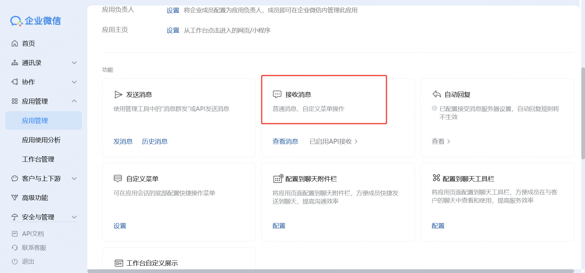This screenshot has width=585, height=273.
Task: Select 工作台管理 submenu item
Action: pos(38,159)
